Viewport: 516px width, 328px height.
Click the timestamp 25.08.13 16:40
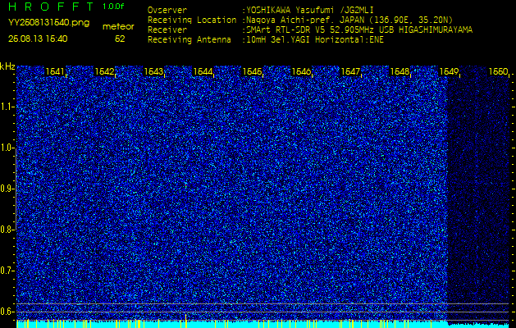[38, 39]
